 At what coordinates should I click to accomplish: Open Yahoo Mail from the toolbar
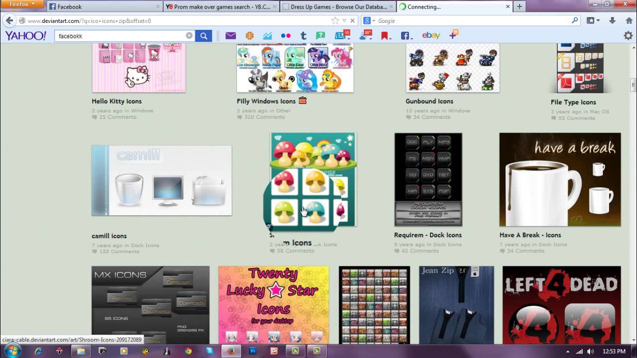(x=230, y=35)
